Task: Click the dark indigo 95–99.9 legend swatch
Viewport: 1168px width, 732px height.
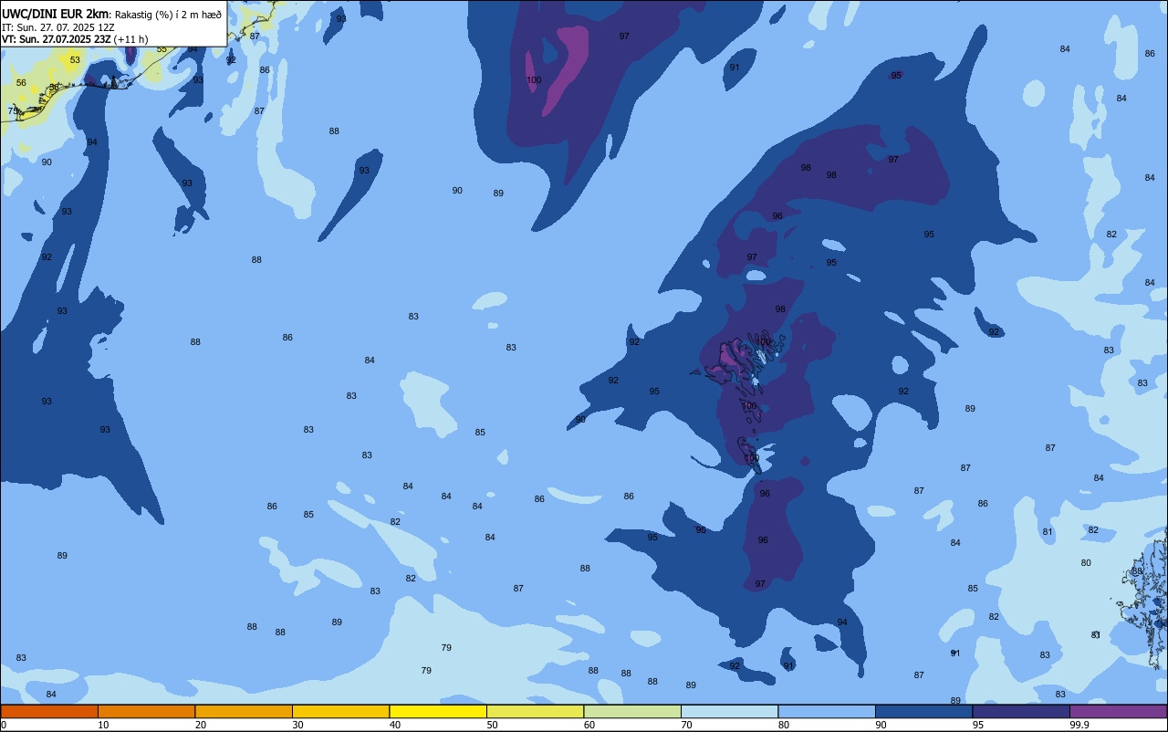Action: (x=1021, y=711)
